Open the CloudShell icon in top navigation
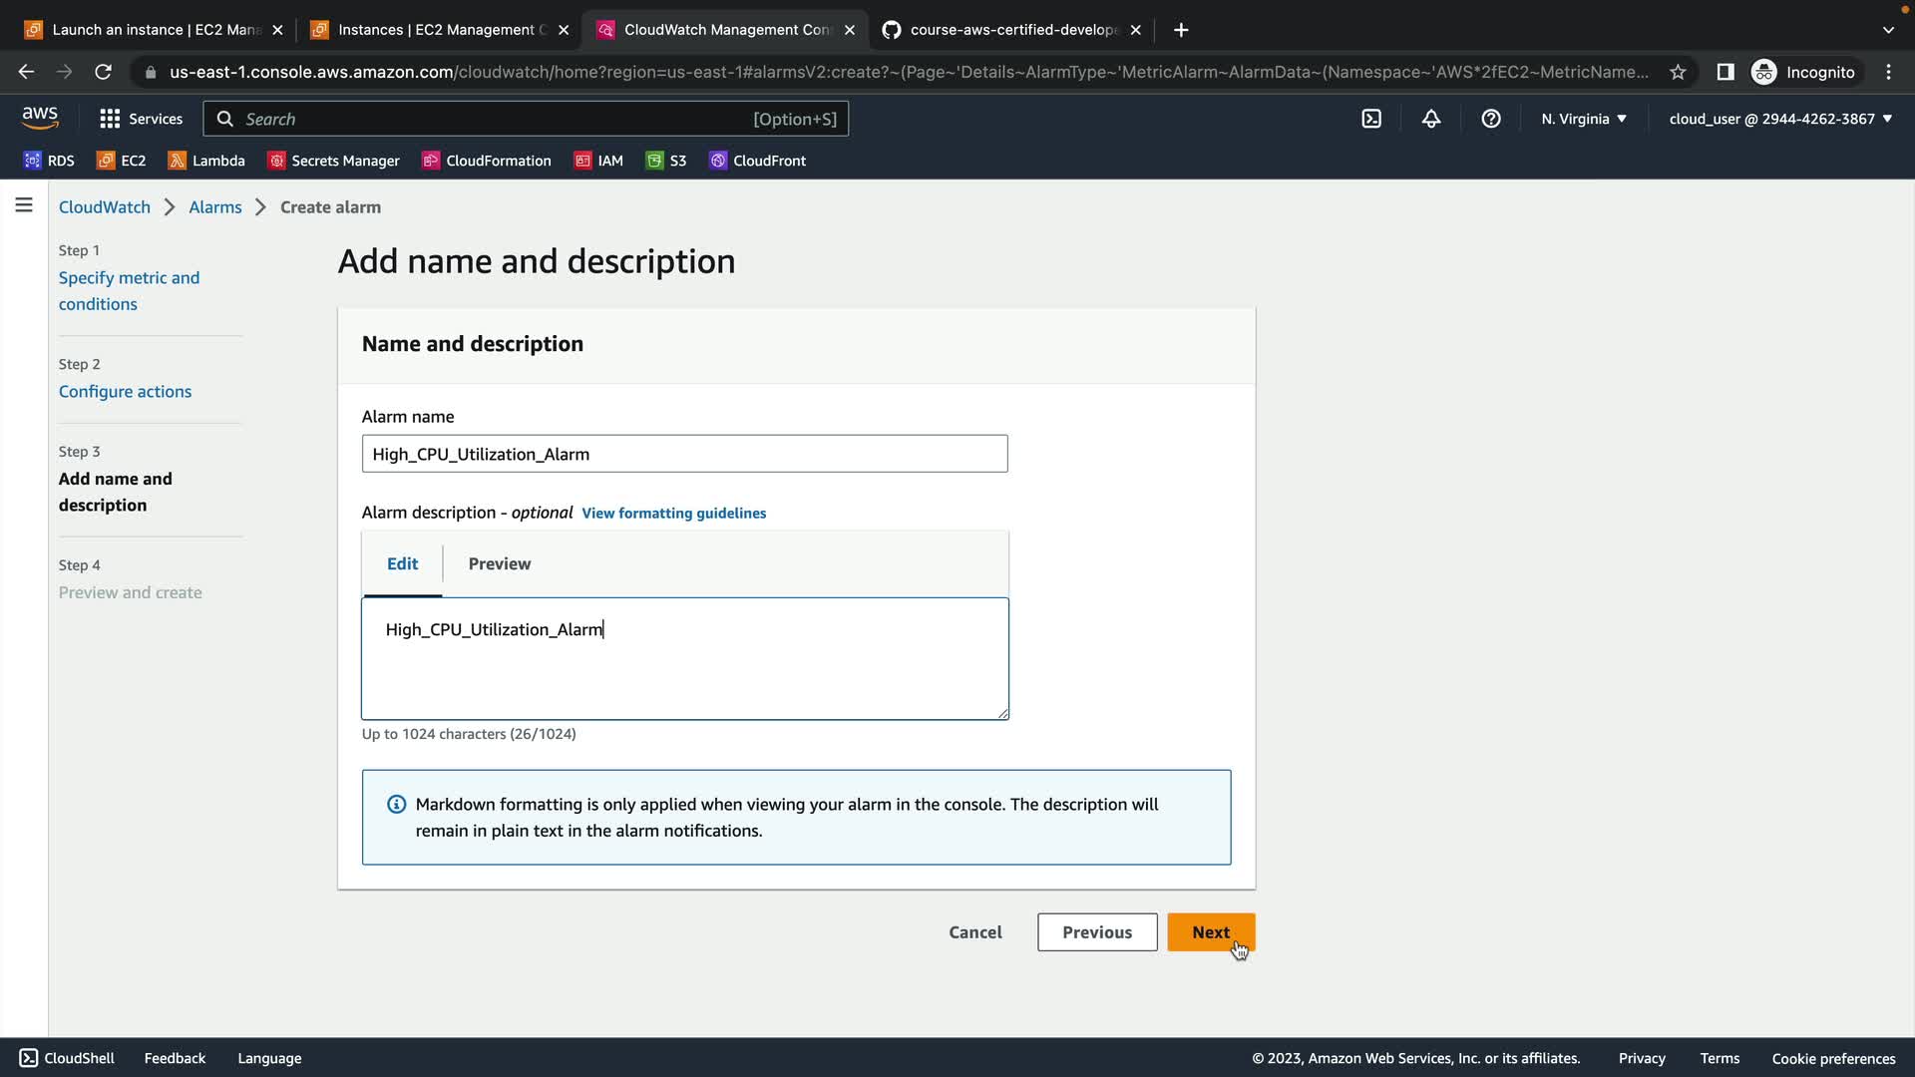Viewport: 1915px width, 1077px height. click(x=1371, y=119)
